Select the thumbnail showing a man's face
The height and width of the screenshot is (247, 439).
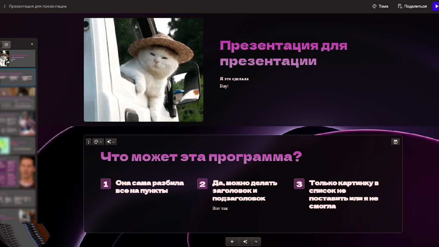[x=17, y=172]
